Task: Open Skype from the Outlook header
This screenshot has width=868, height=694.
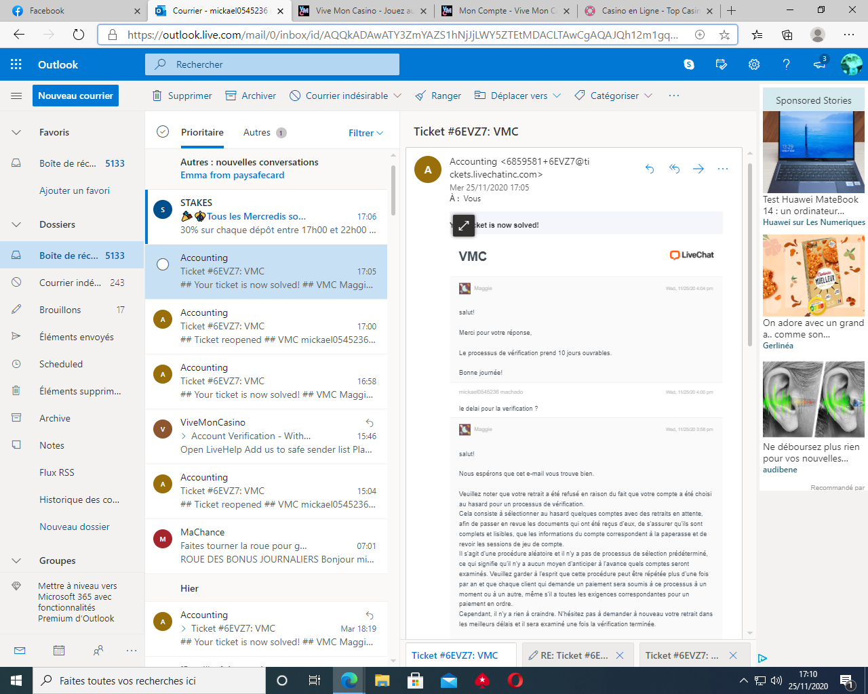Action: 689,64
